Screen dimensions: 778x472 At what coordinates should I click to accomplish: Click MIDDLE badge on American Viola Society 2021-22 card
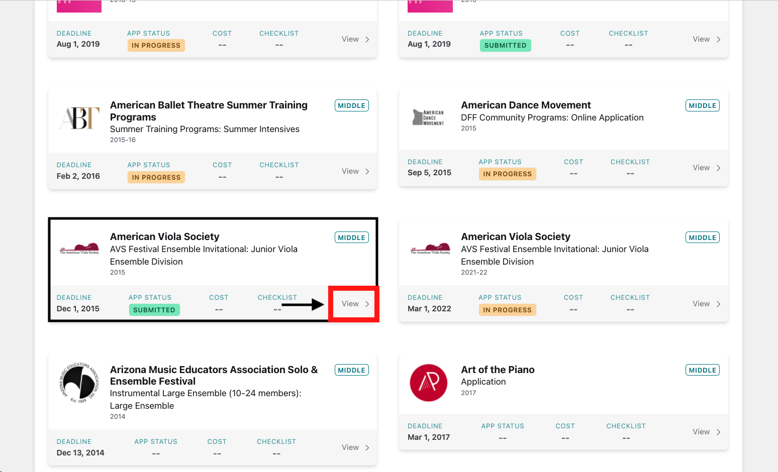click(703, 238)
